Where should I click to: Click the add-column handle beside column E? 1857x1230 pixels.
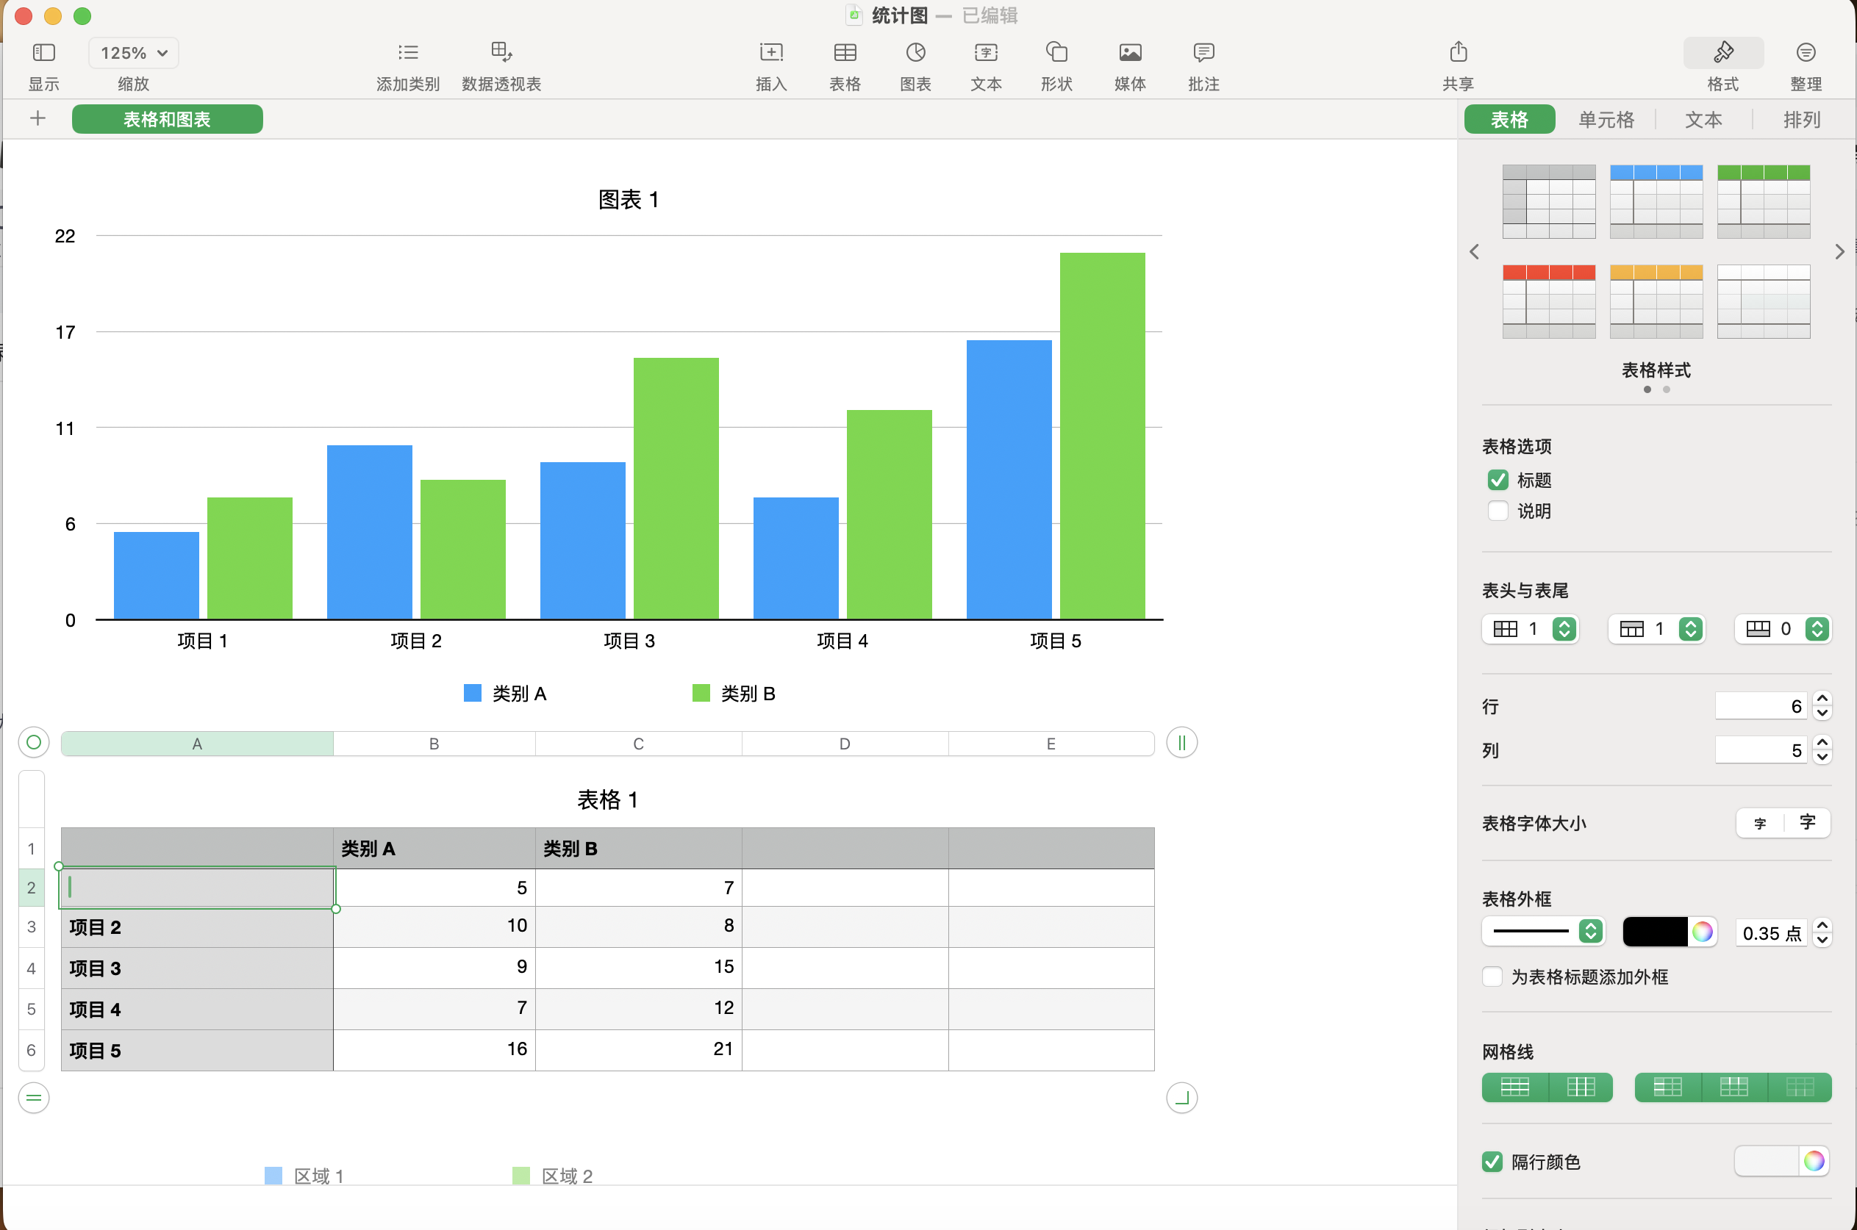pyautogui.click(x=1181, y=742)
